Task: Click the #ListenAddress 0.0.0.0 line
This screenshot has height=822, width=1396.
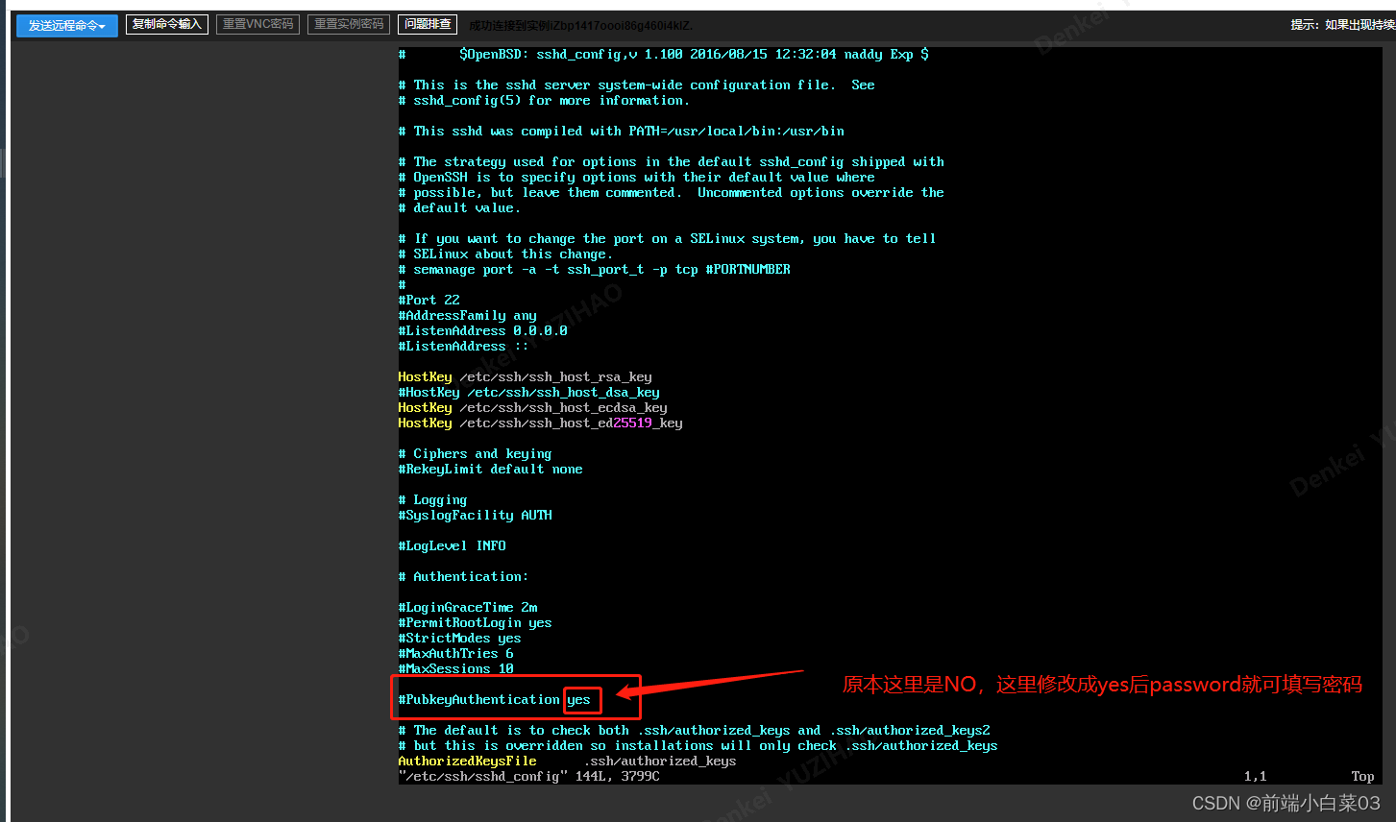Action: [x=483, y=330]
